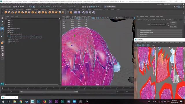
Task: Click the purple shape editor shelf icon
Action: click(x=75, y=12)
